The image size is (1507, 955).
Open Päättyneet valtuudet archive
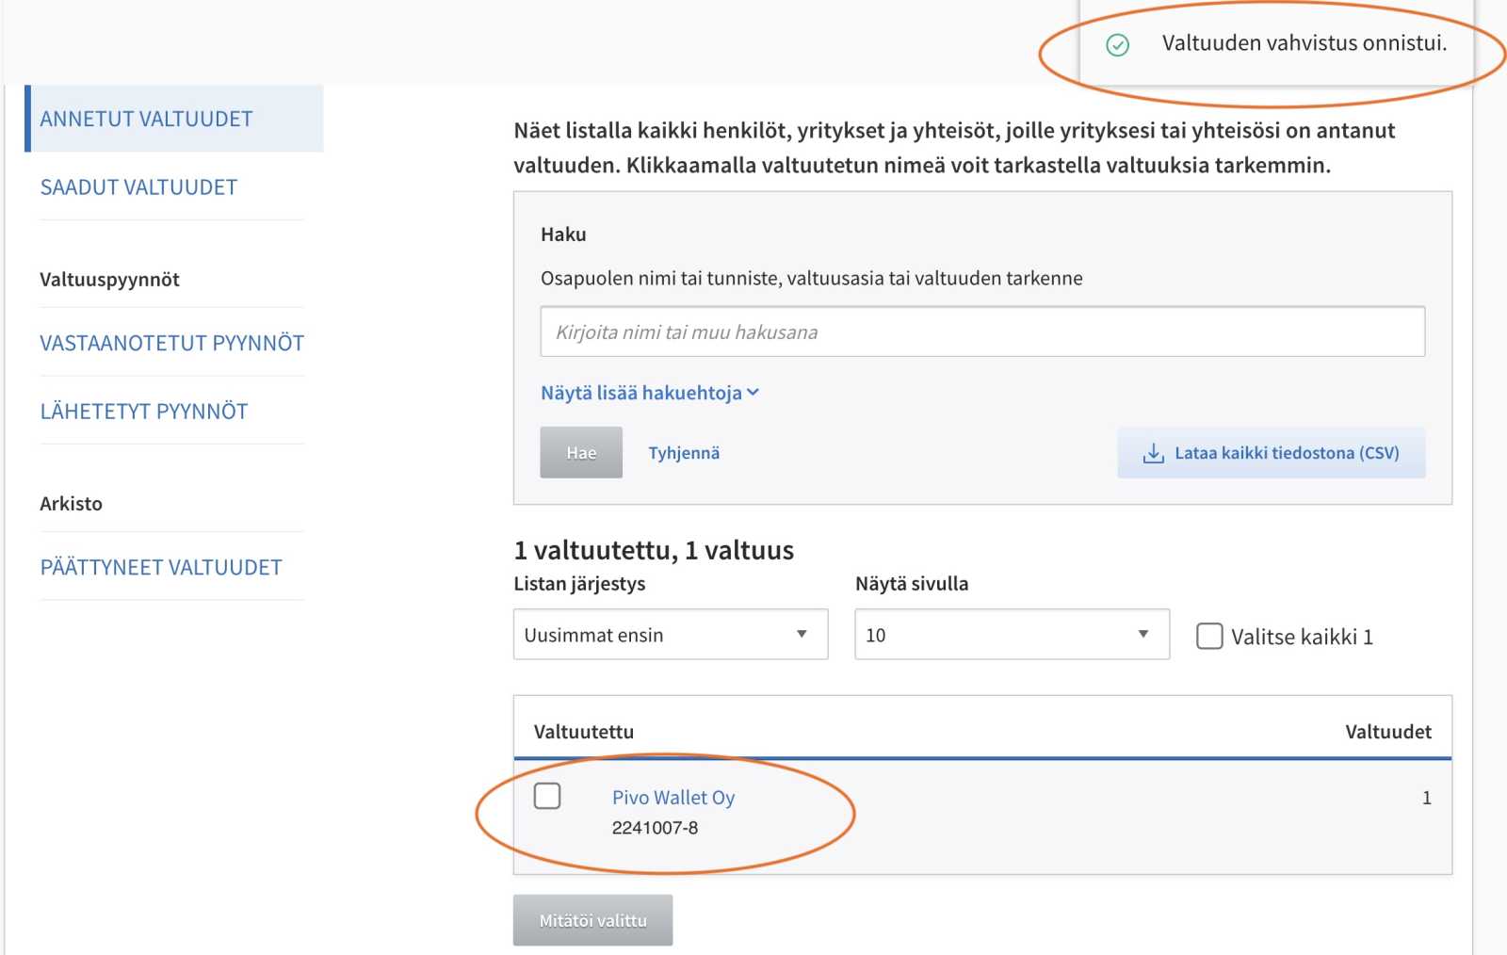click(x=161, y=567)
